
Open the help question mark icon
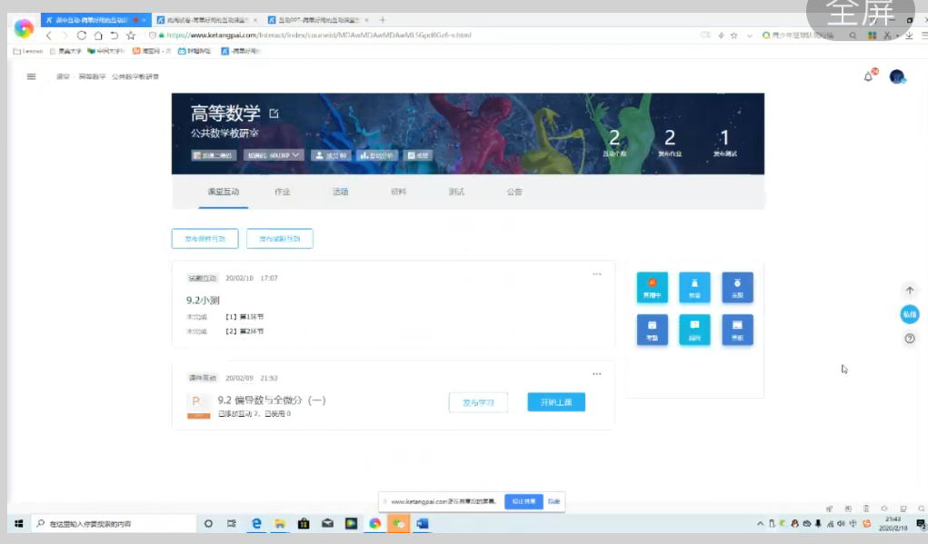(909, 339)
